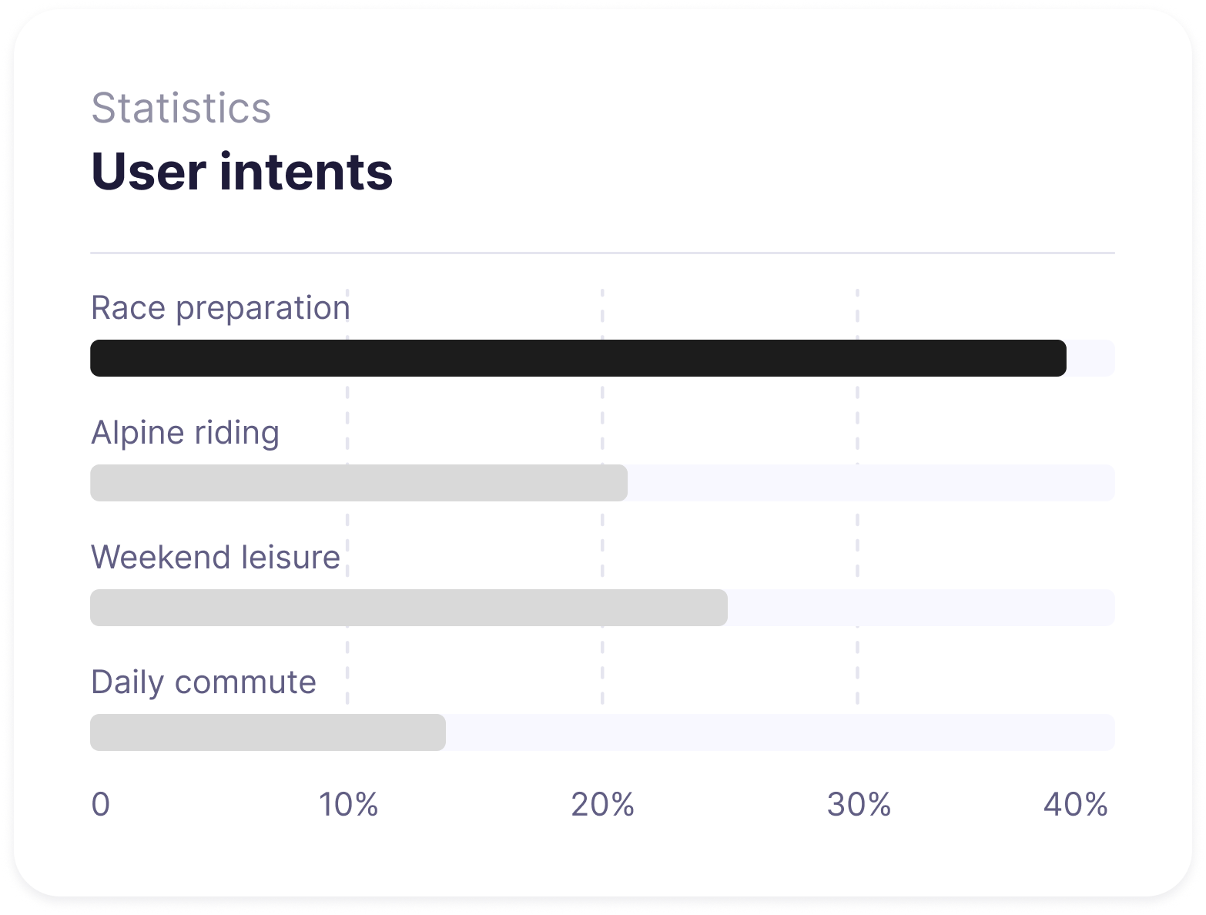Select the Daily commute label
The height and width of the screenshot is (915, 1206).
[x=203, y=682]
